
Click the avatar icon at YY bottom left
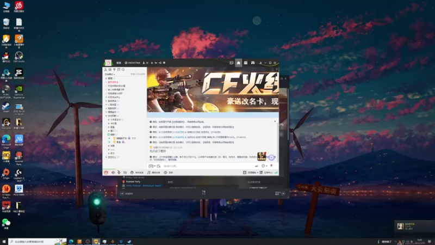click(106, 173)
